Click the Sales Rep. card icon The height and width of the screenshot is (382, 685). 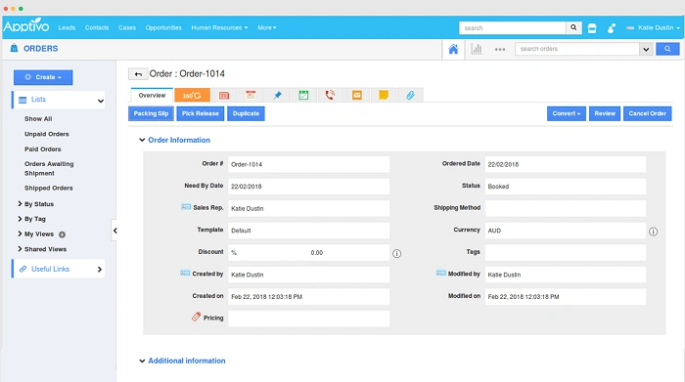186,207
